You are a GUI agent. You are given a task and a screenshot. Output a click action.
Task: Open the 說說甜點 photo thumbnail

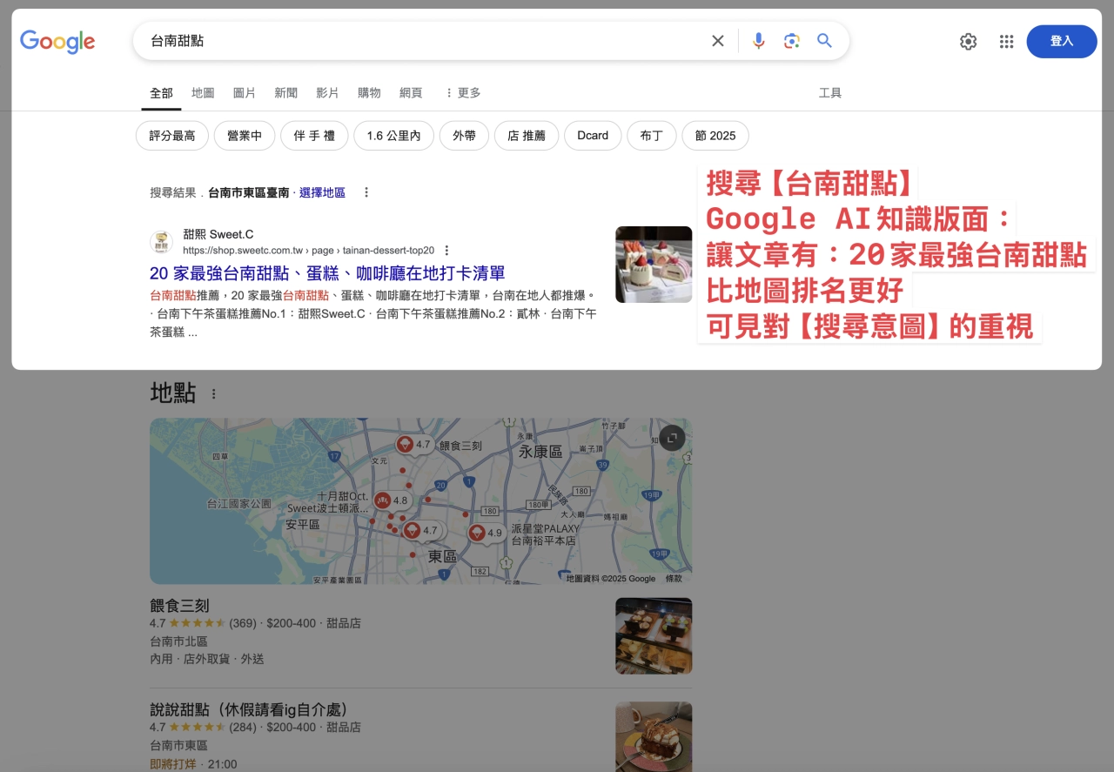point(654,736)
